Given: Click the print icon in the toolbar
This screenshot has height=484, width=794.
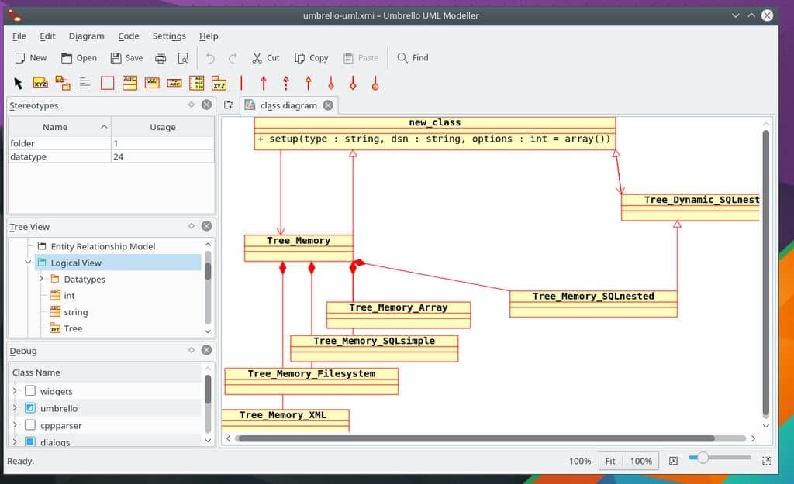Looking at the screenshot, I should pyautogui.click(x=161, y=58).
